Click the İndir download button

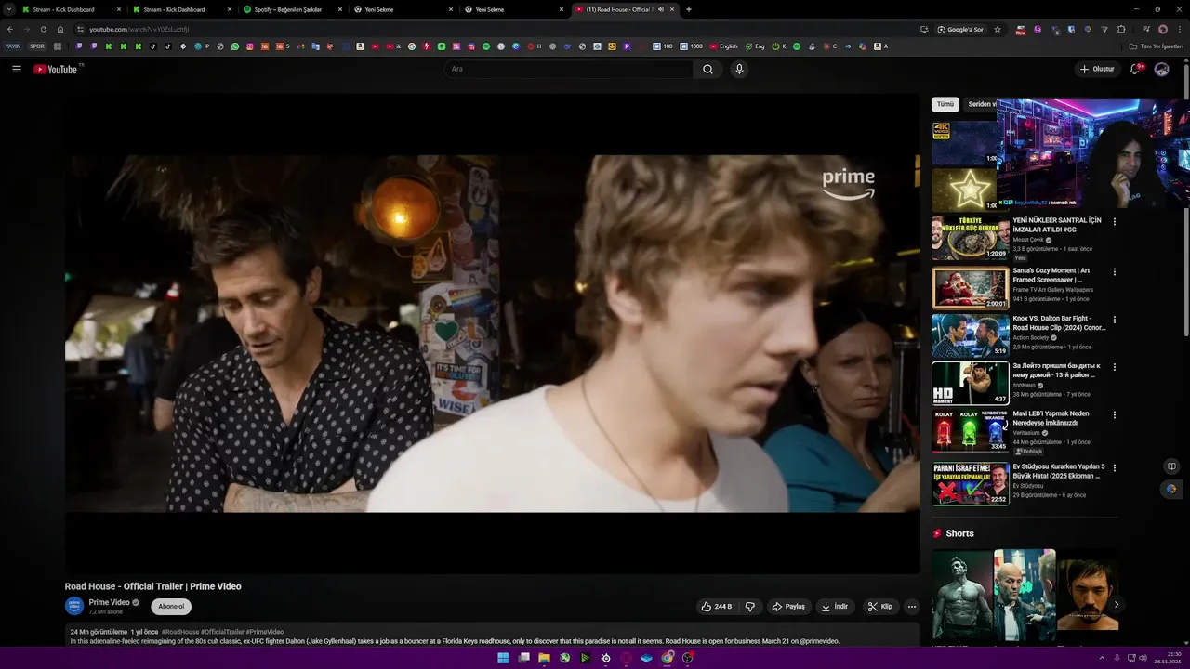click(x=834, y=607)
